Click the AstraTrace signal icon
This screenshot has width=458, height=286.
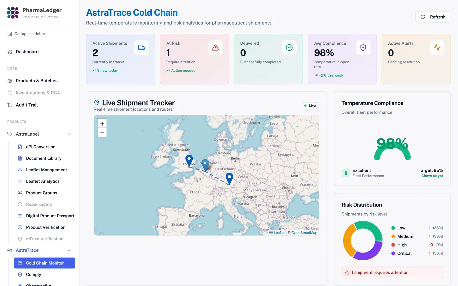10,250
